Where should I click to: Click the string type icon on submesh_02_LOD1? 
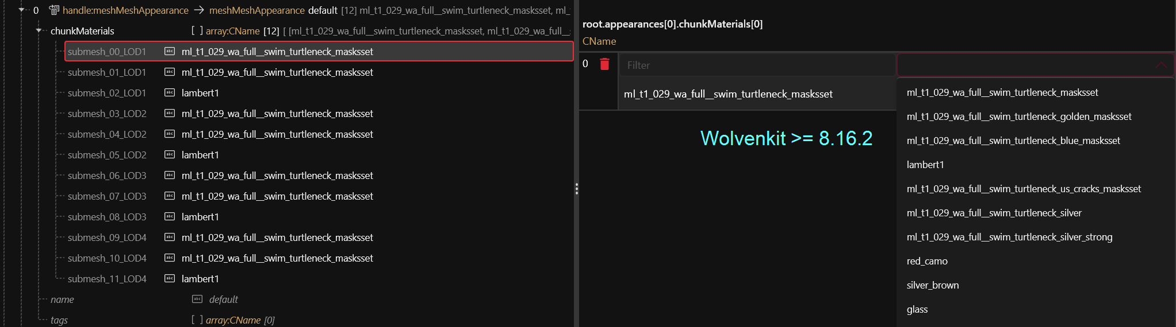(x=170, y=92)
